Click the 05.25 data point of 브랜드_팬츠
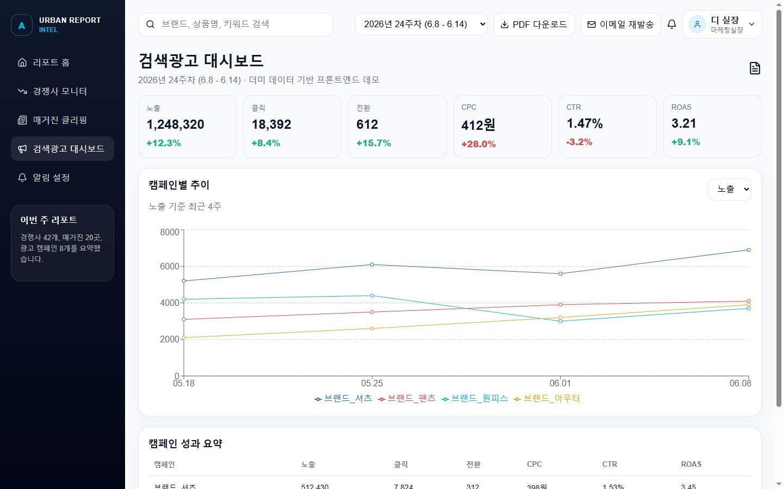 click(x=372, y=312)
